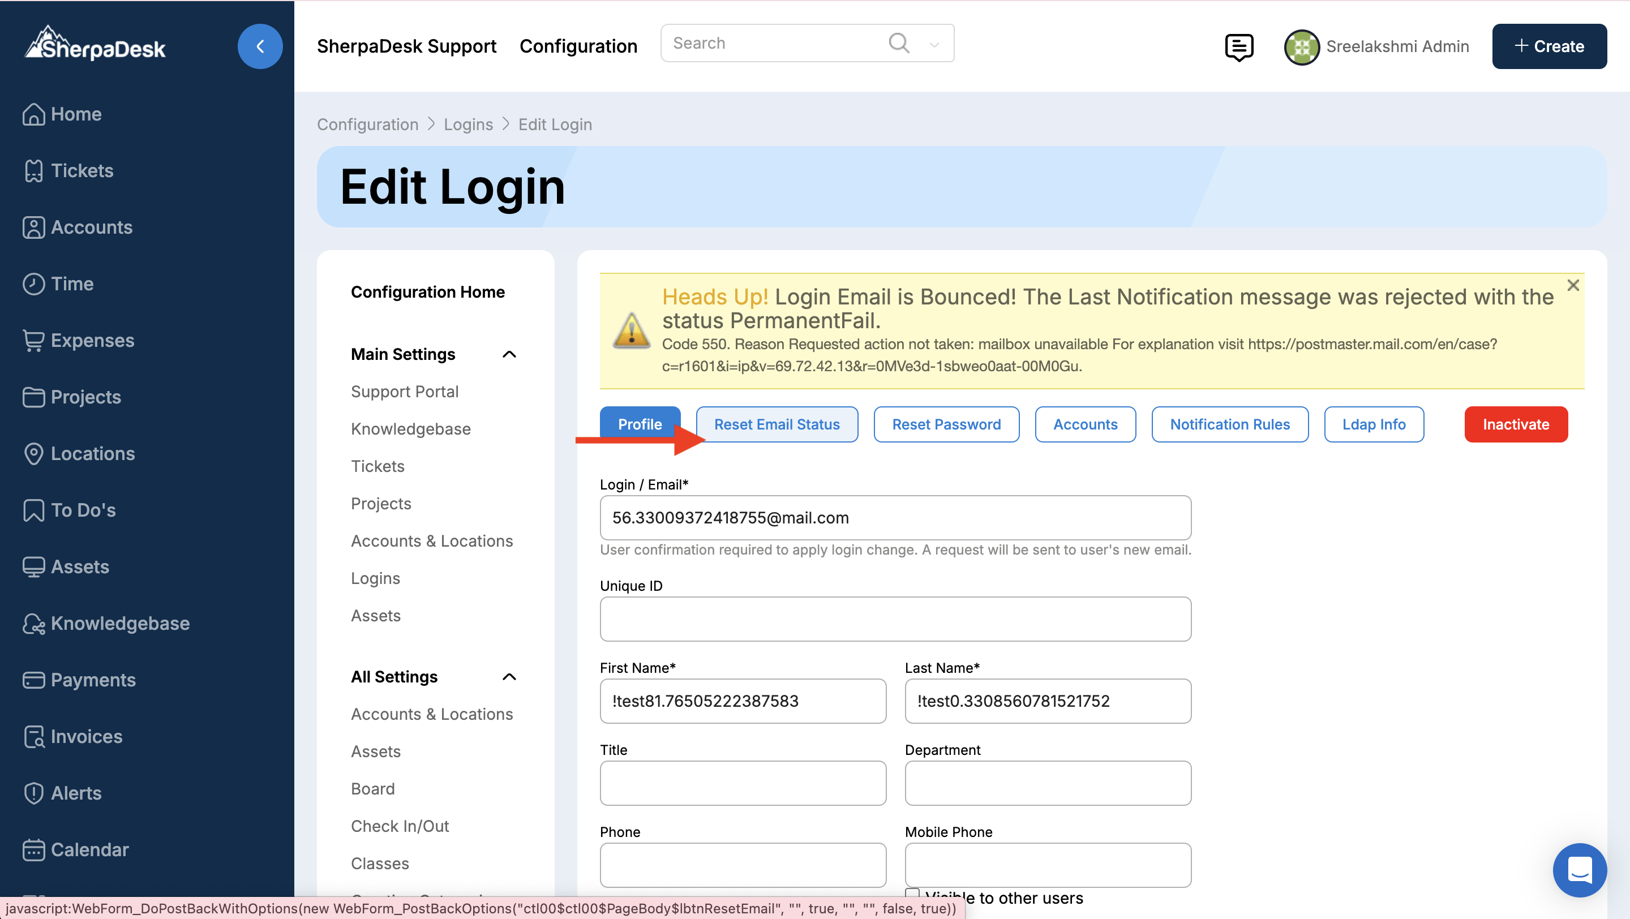Viewport: 1630px width, 919px height.
Task: Switch to the Notification Rules tab
Action: 1229,424
